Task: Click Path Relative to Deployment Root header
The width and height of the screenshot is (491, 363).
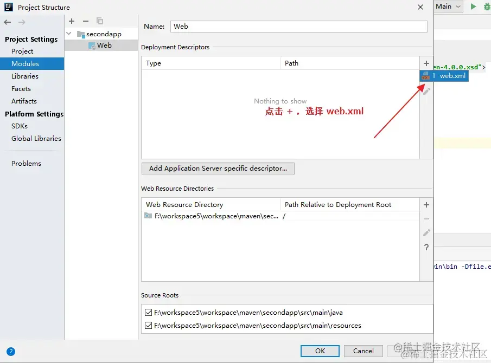Action: (x=350, y=205)
